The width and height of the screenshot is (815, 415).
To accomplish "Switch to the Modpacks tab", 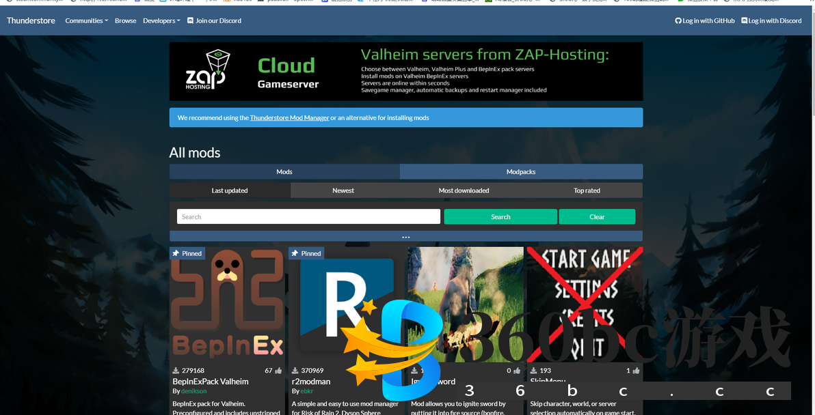I will [x=520, y=172].
